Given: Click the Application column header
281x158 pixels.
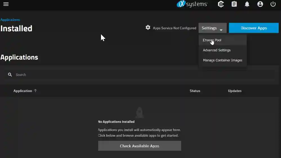Looking at the screenshot, I should [23, 91].
